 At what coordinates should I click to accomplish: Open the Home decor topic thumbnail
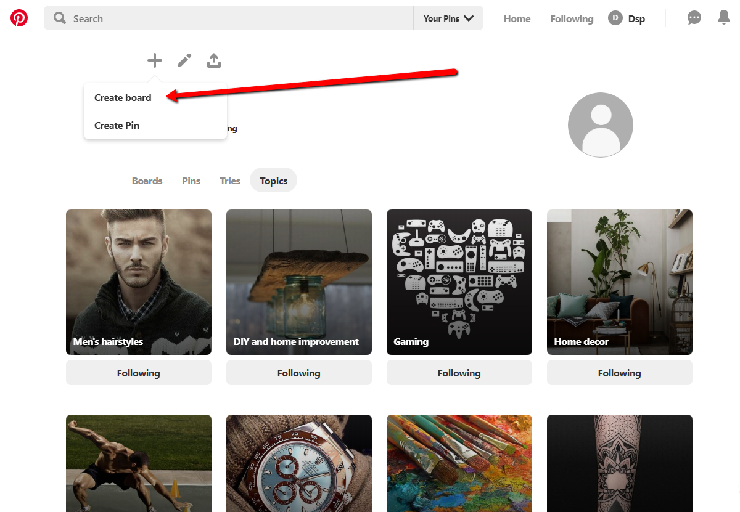[620, 282]
